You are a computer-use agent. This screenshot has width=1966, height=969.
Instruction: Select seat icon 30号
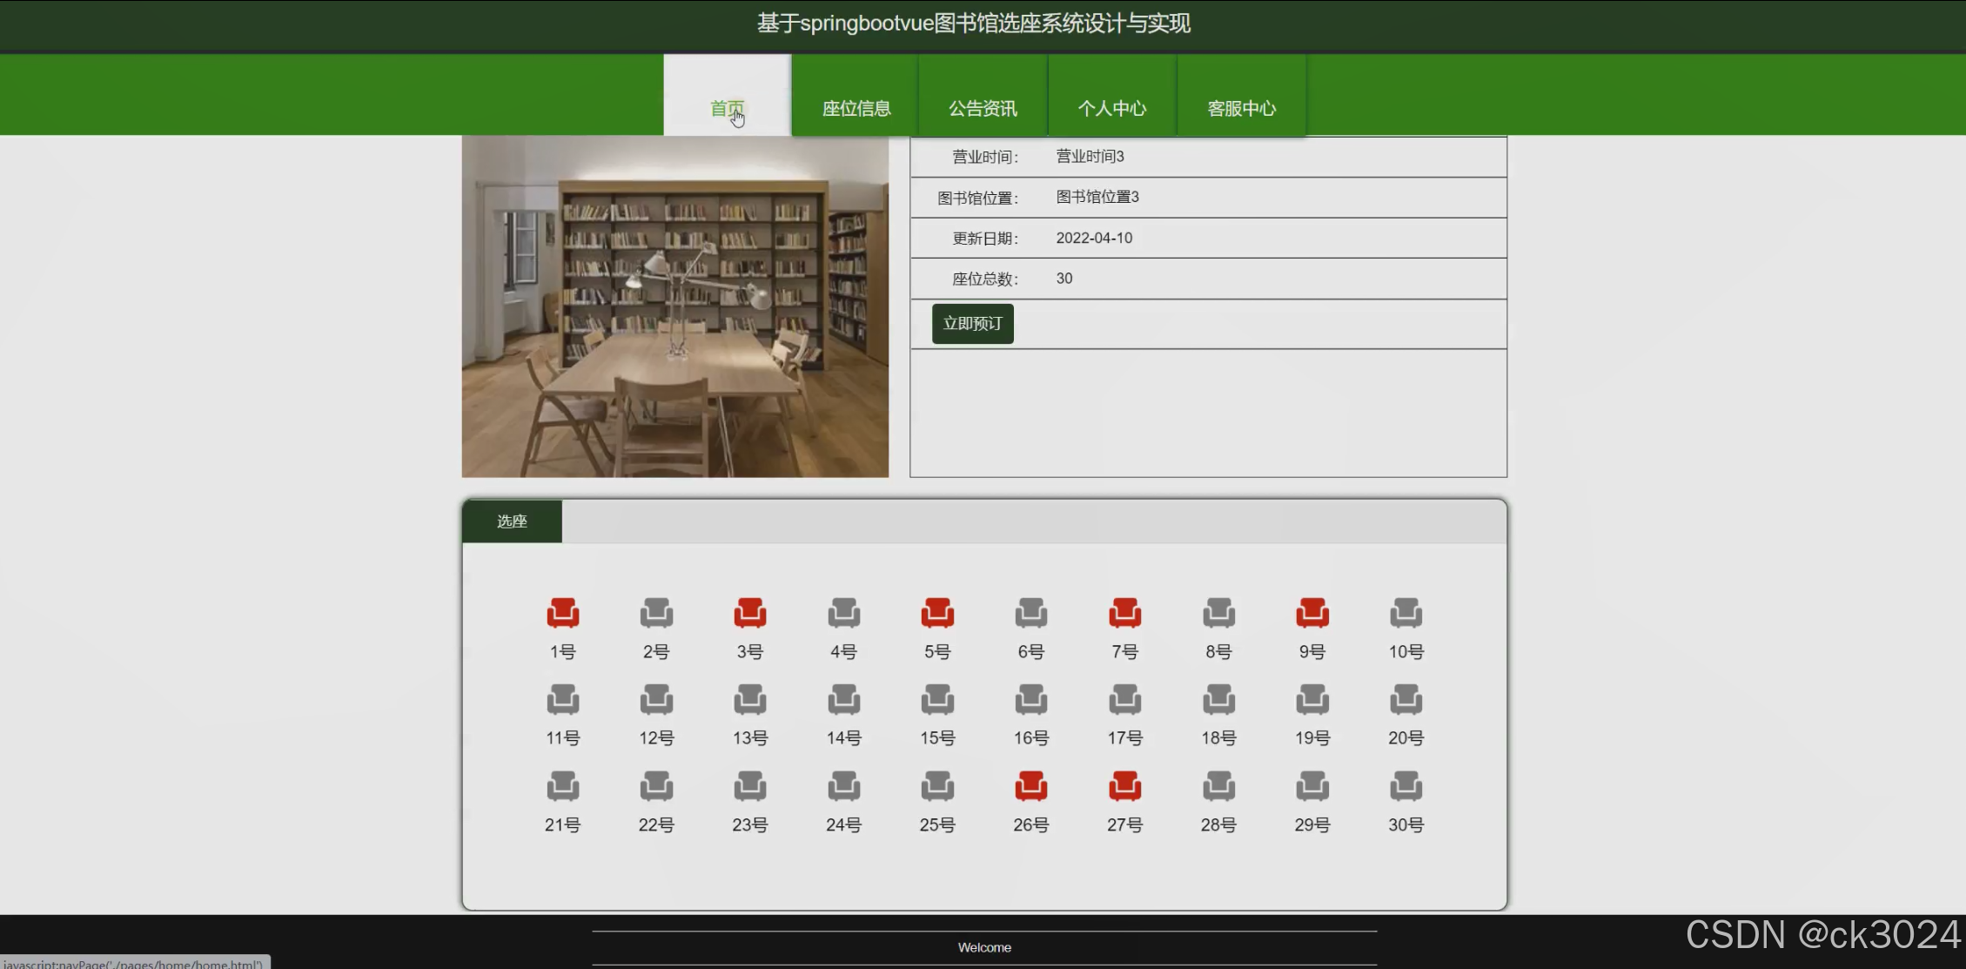[1406, 786]
